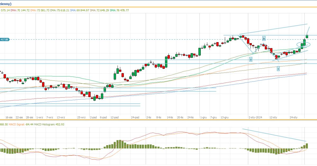
Task: Select the 12-paź date on time axis
Action: click(x=114, y=117)
